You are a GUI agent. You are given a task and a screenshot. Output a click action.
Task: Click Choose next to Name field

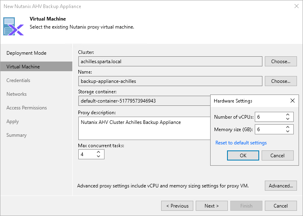pyautogui.click(x=280, y=81)
